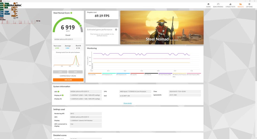Click Compare Result Online button

68,76
